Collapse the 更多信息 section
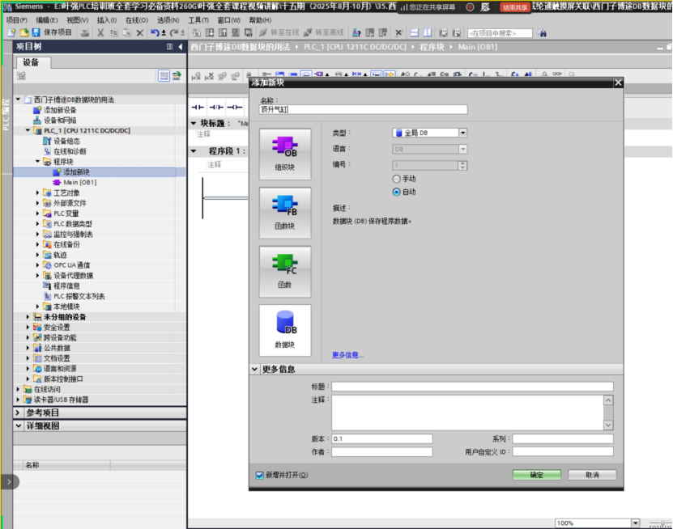Screen dimensions: 673x529 click(x=254, y=369)
